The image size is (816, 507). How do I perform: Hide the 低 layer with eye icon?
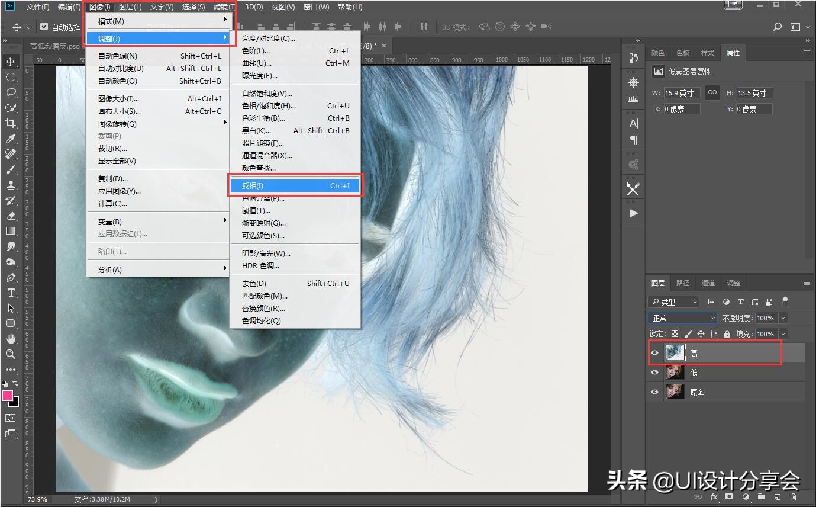(x=654, y=373)
